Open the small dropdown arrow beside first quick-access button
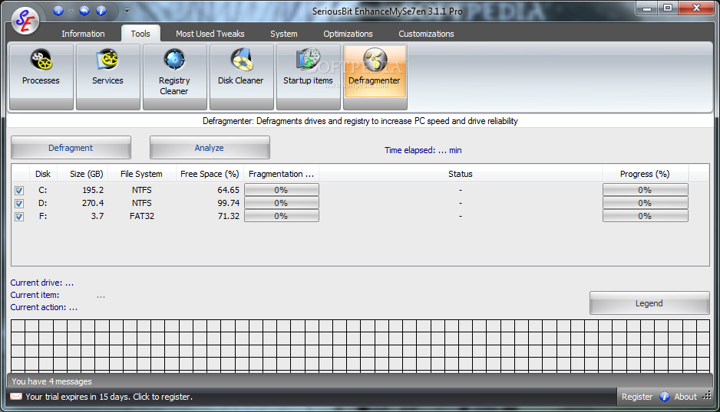The image size is (720, 412). coord(71,11)
